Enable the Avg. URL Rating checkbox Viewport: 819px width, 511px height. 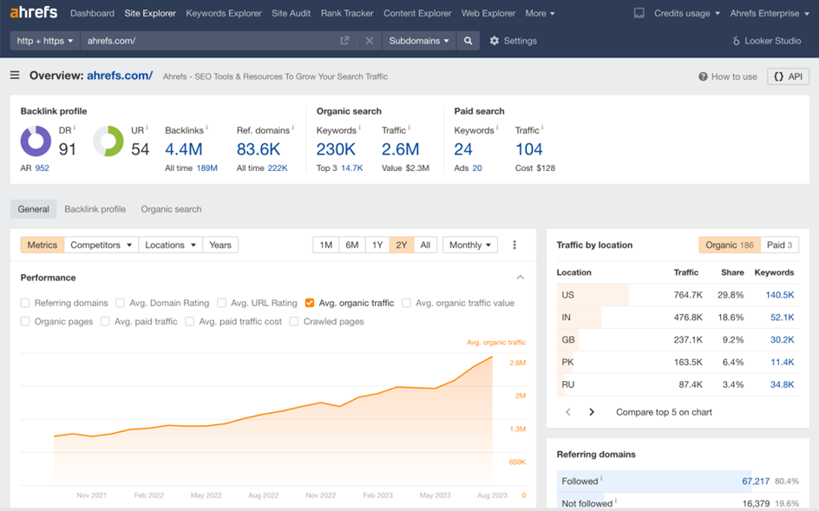click(x=221, y=303)
